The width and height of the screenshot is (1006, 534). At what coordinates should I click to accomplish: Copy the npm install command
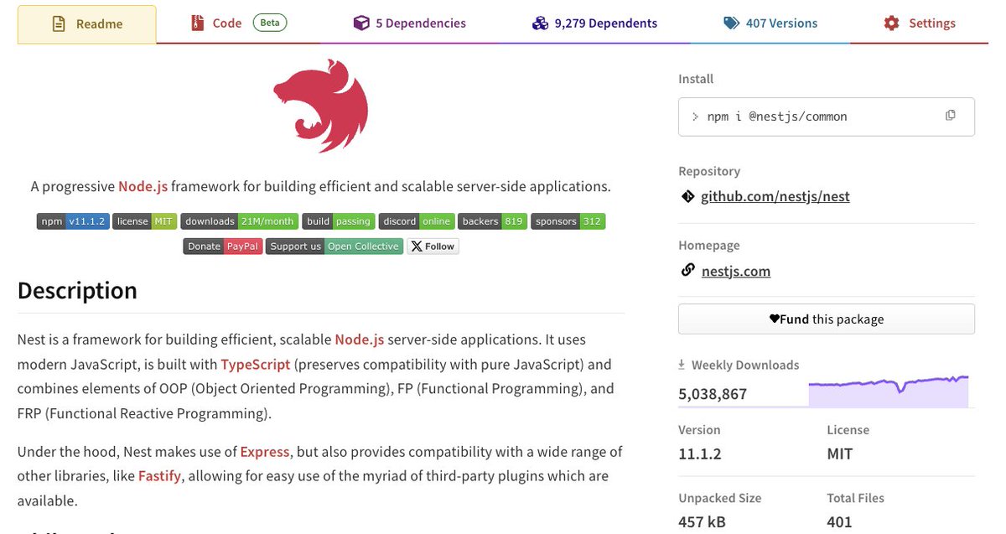tap(950, 116)
